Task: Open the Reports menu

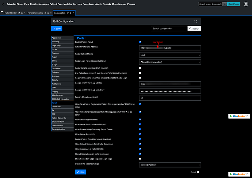Action: tap(107, 4)
